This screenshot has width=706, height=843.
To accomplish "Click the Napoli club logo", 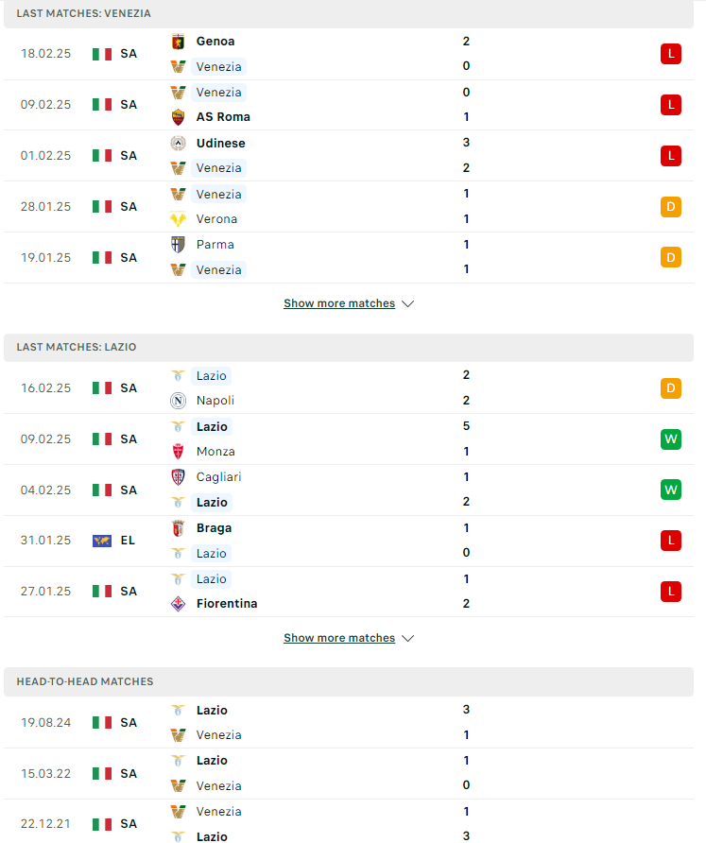I will coord(178,401).
